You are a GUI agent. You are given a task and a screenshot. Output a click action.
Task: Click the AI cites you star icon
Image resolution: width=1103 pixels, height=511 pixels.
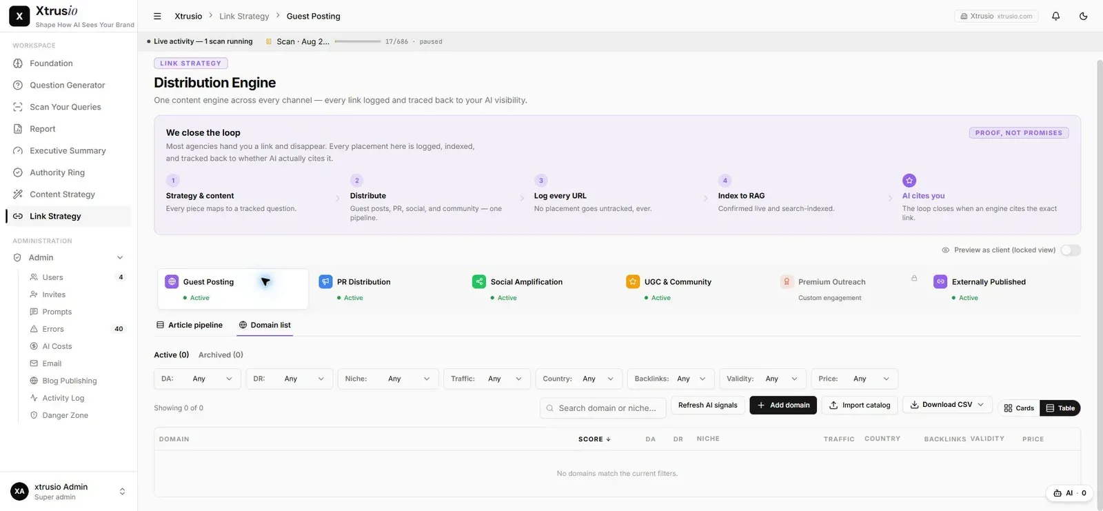pos(909,180)
